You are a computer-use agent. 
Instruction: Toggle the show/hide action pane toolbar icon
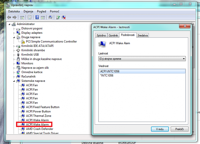43,17
